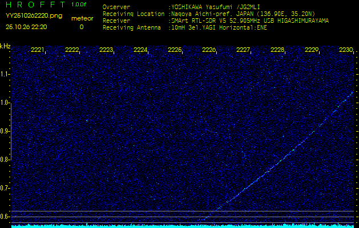This screenshot has height=228, width=359.
Task: Click the 2221 time marker
Action: tap(38, 50)
